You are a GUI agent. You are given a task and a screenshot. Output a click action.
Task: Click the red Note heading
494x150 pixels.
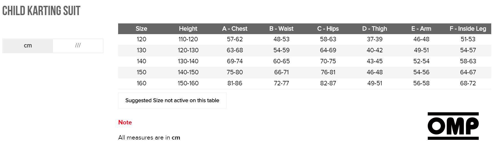tap(125, 122)
